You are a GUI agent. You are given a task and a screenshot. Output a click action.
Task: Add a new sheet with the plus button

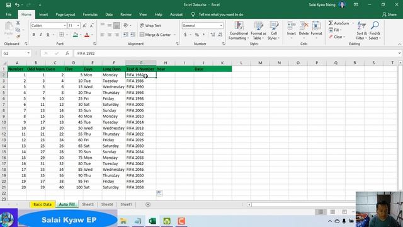click(148, 204)
